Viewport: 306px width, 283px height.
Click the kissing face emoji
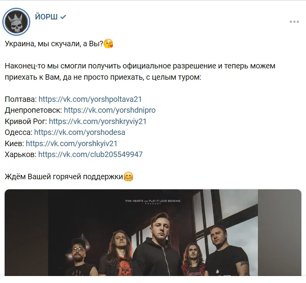coord(108,44)
